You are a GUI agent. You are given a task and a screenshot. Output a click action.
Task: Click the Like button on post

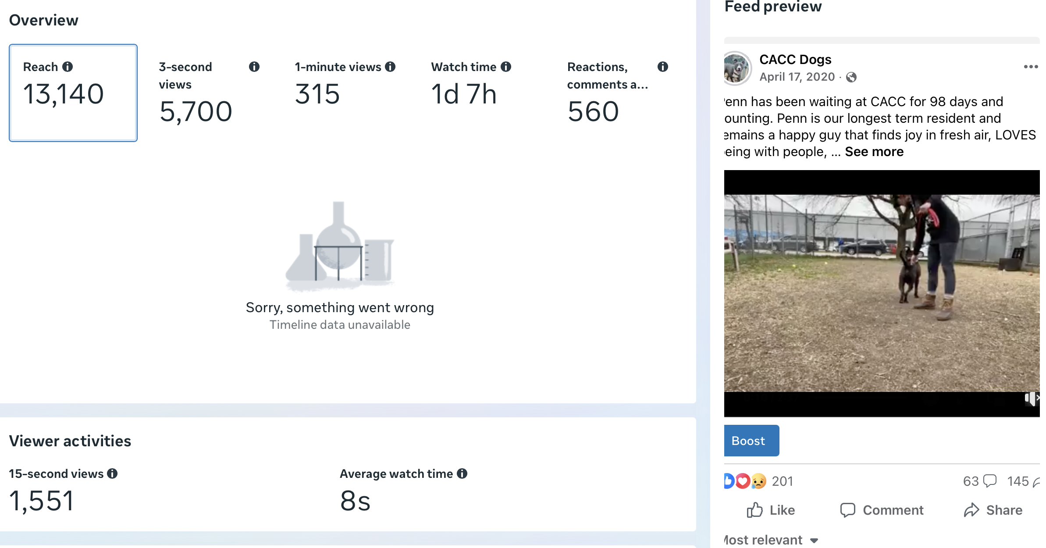(771, 510)
